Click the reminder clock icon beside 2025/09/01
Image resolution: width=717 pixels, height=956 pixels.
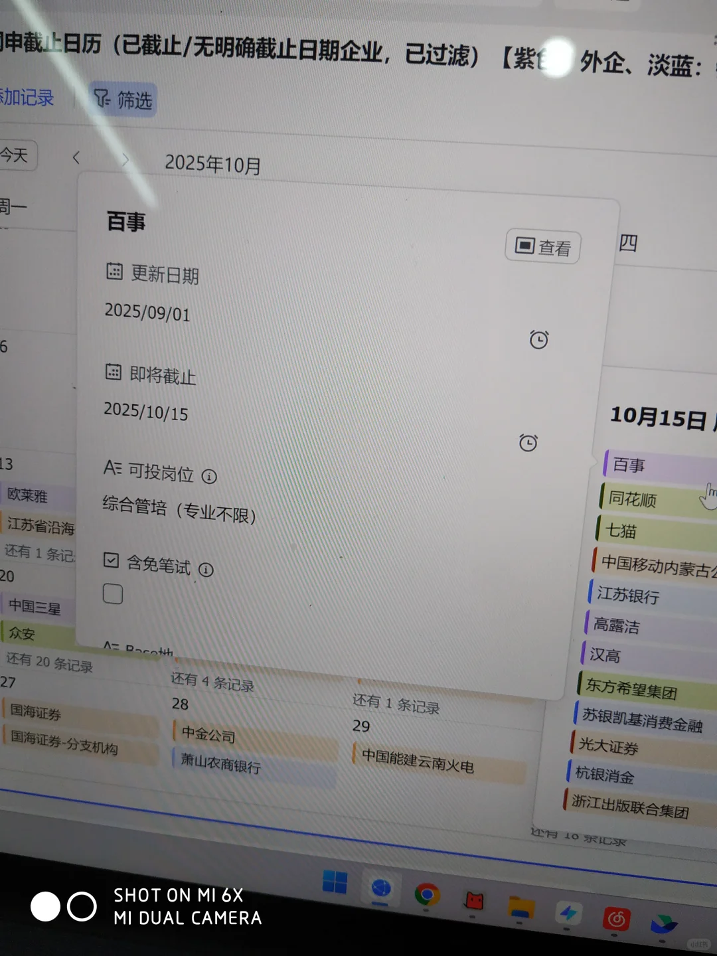(x=540, y=339)
